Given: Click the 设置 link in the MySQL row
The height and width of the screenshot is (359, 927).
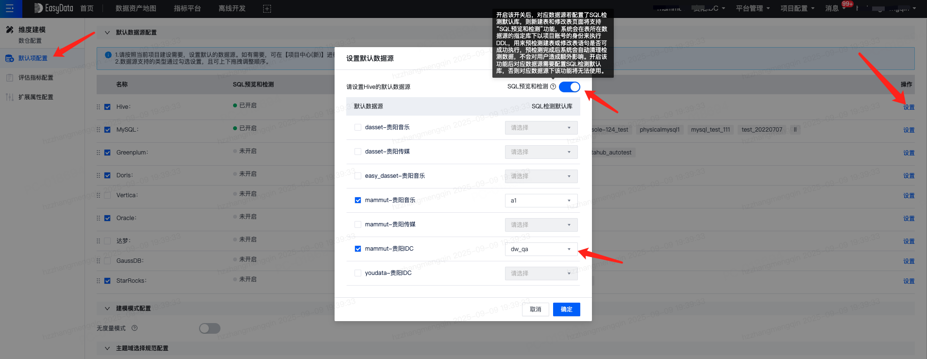Looking at the screenshot, I should pyautogui.click(x=909, y=130).
